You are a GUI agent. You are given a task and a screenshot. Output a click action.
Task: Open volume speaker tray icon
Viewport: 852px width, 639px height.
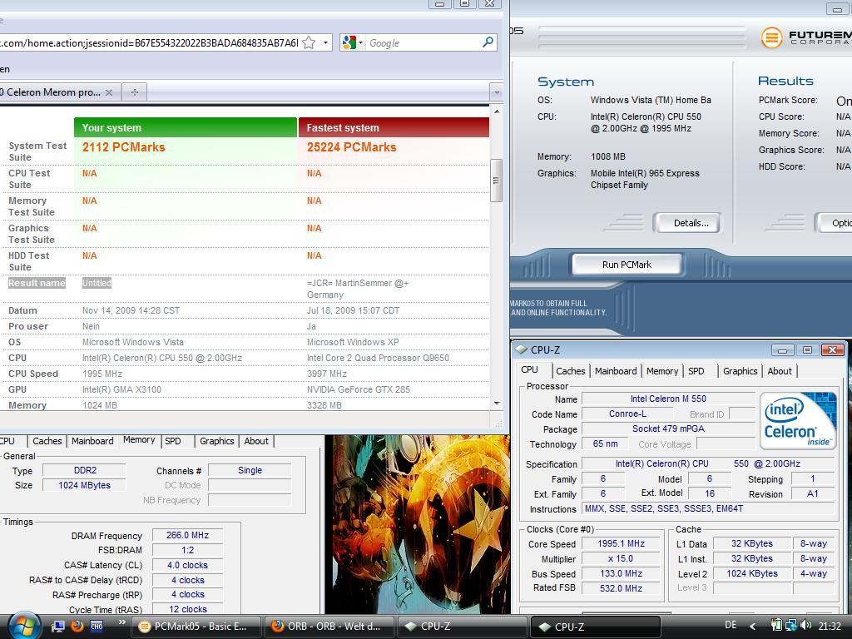[805, 626]
